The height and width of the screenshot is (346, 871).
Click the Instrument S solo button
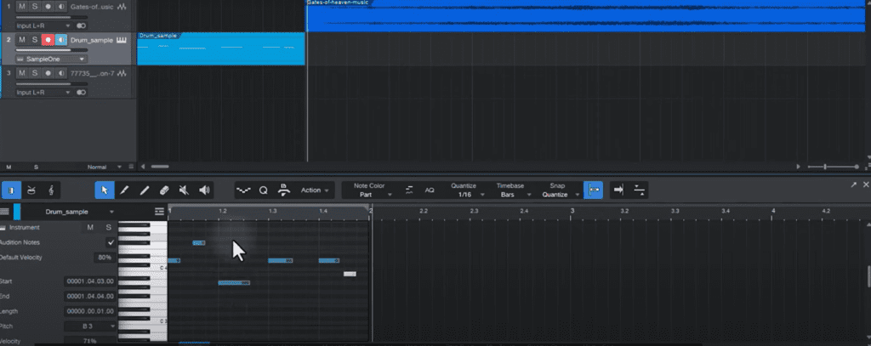pyautogui.click(x=108, y=227)
